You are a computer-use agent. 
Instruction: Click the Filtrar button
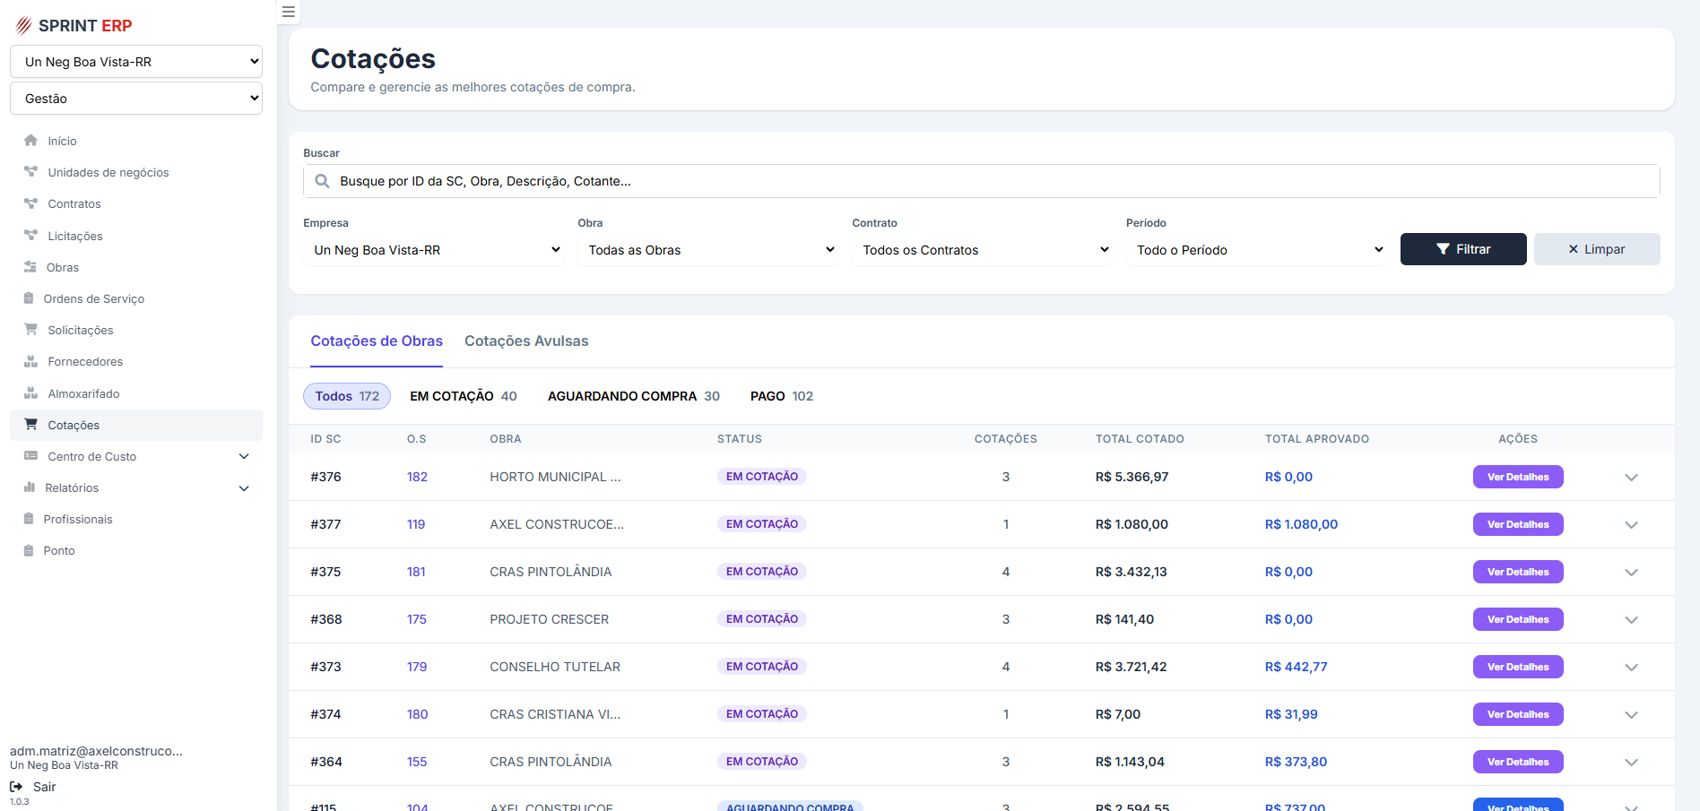tap(1462, 249)
